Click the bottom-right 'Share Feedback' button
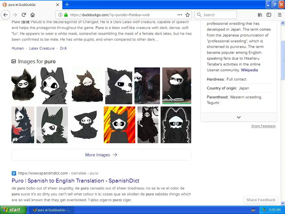Viewport: 285px width, 214px height. (261, 200)
